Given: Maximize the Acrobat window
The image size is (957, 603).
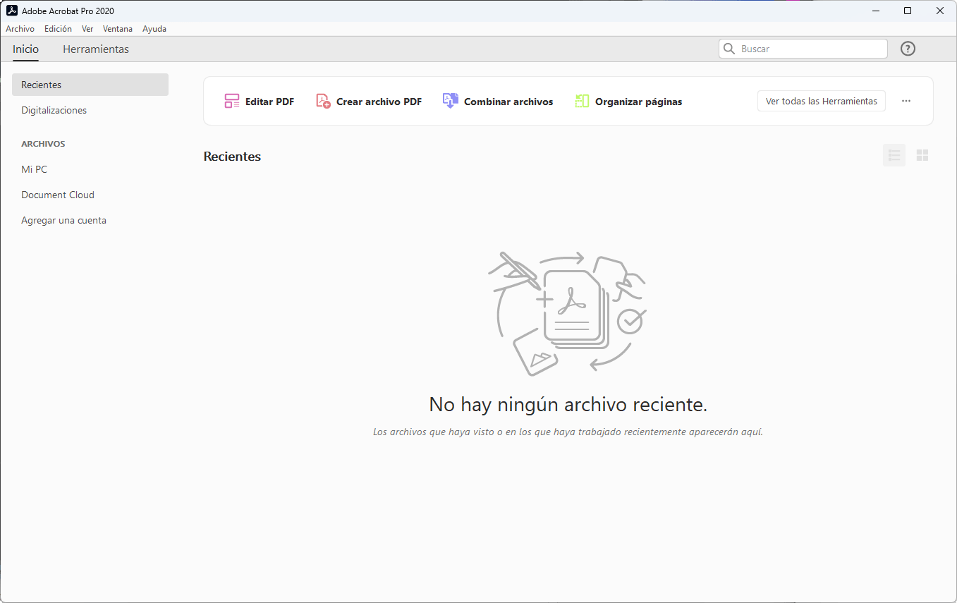Looking at the screenshot, I should pos(908,11).
